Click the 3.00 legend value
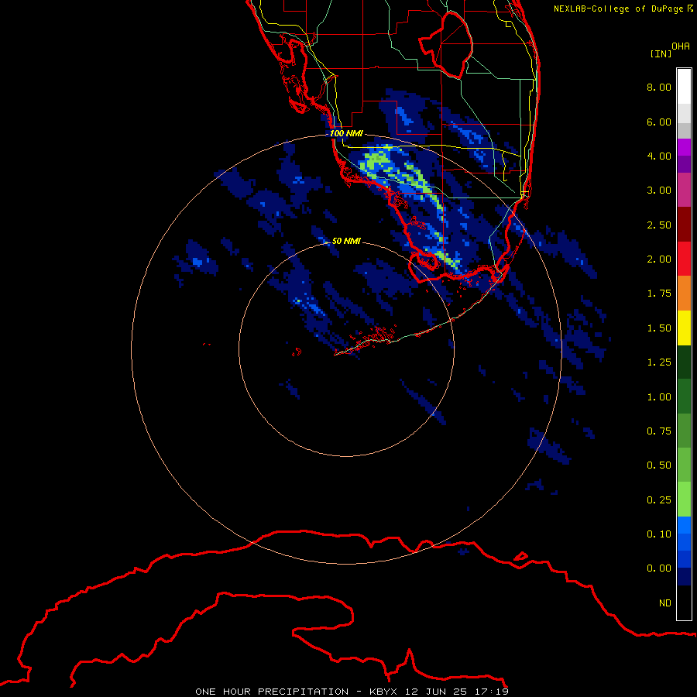This screenshot has height=697, width=697. click(659, 191)
